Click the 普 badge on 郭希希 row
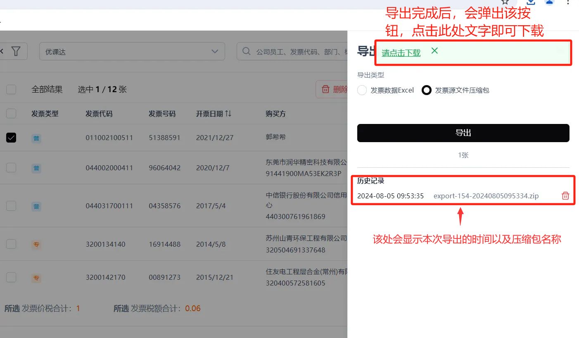Image resolution: width=579 pixels, height=338 pixels. (36, 138)
